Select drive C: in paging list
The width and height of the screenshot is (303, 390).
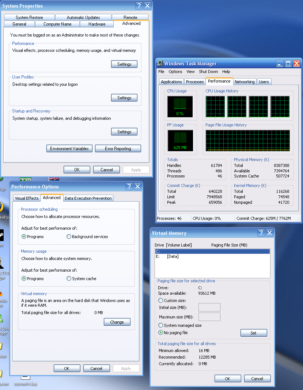pos(212,252)
